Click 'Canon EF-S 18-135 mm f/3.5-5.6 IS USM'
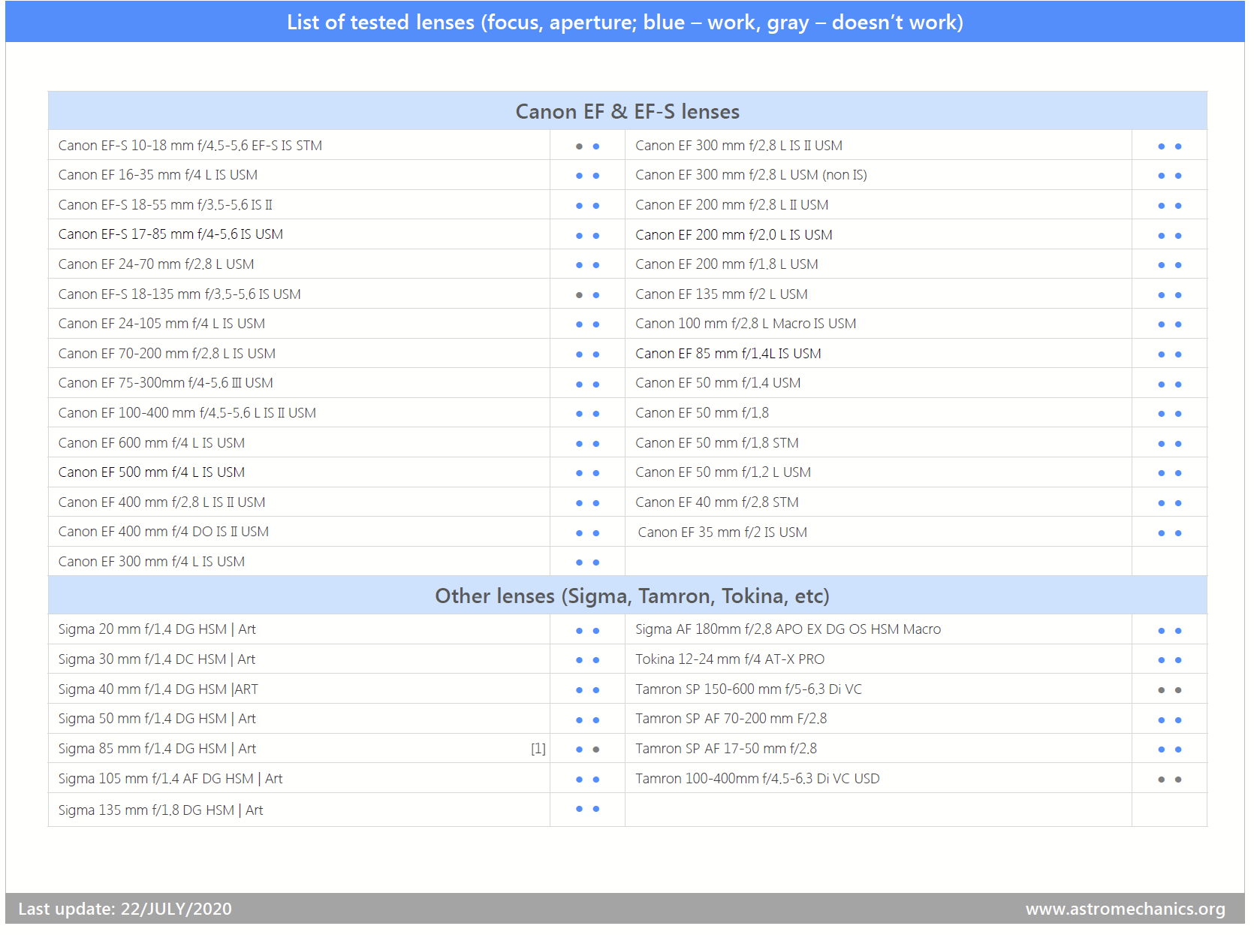 tap(179, 294)
